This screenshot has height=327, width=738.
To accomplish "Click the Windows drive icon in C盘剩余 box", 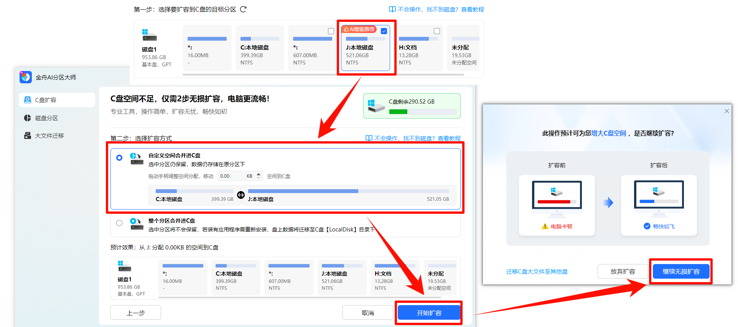I will [x=376, y=106].
